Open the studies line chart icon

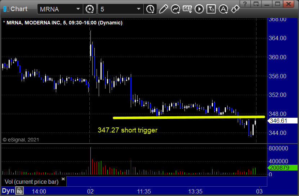tap(175, 9)
